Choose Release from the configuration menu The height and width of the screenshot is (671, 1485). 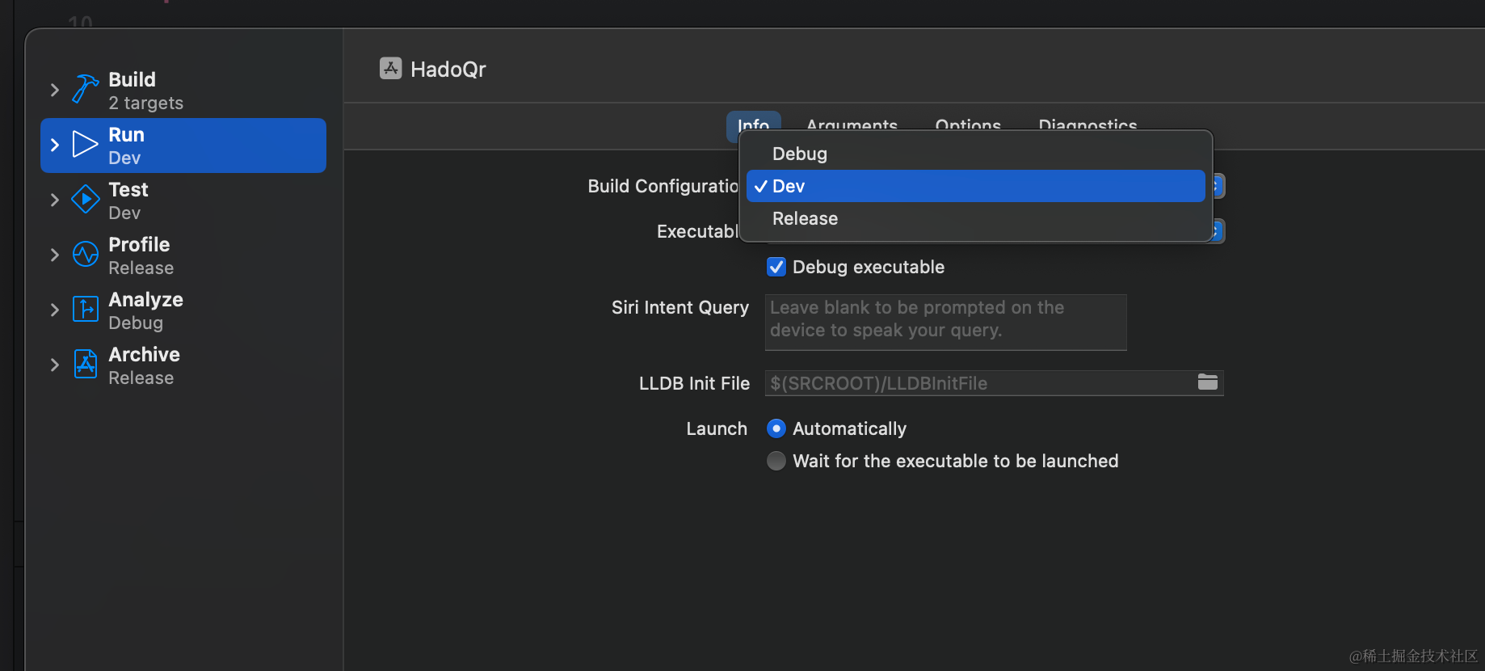[805, 218]
